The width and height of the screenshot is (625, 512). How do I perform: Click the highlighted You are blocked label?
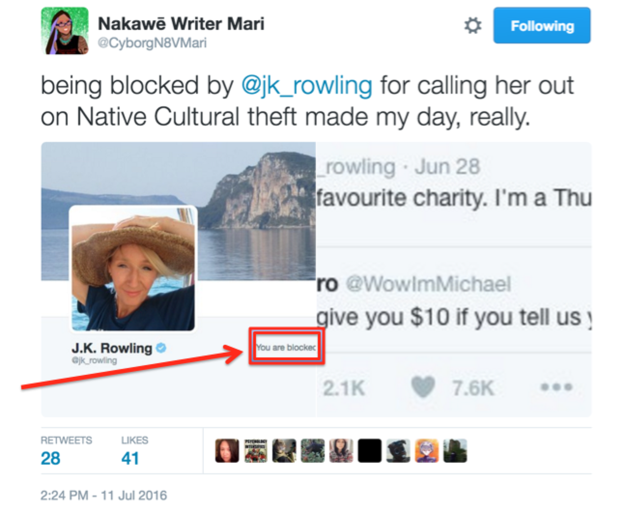pos(286,347)
